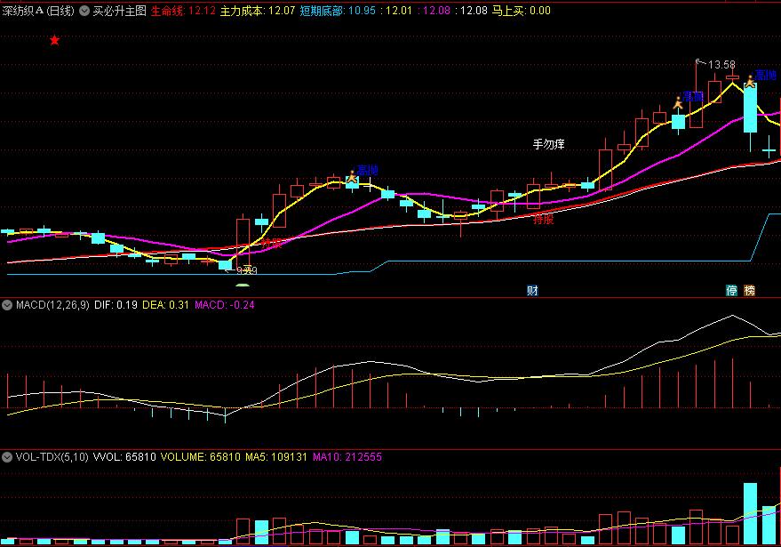Click the VOLUME: 65810 reading
The height and width of the screenshot is (547, 781).
[200, 457]
